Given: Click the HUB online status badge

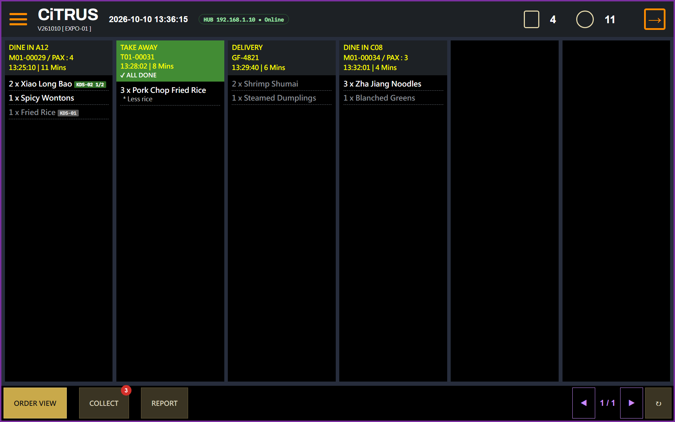Looking at the screenshot, I should click(244, 19).
